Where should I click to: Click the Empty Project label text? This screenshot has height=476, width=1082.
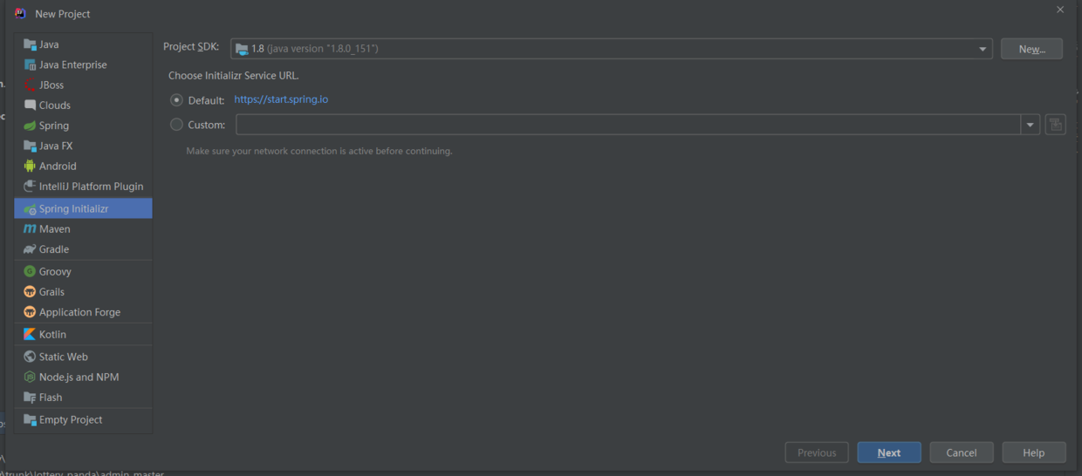tap(71, 419)
